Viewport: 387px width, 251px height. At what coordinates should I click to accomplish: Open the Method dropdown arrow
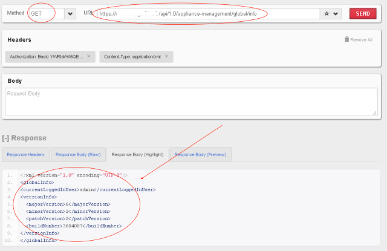tap(70, 13)
